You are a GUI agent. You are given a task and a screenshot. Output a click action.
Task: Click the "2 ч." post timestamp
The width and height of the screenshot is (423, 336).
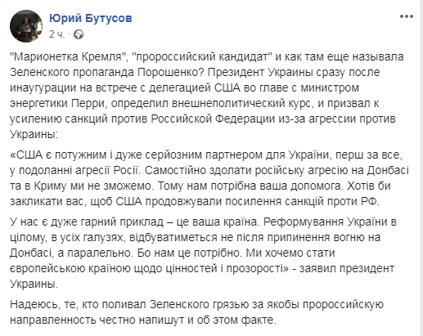[56, 34]
